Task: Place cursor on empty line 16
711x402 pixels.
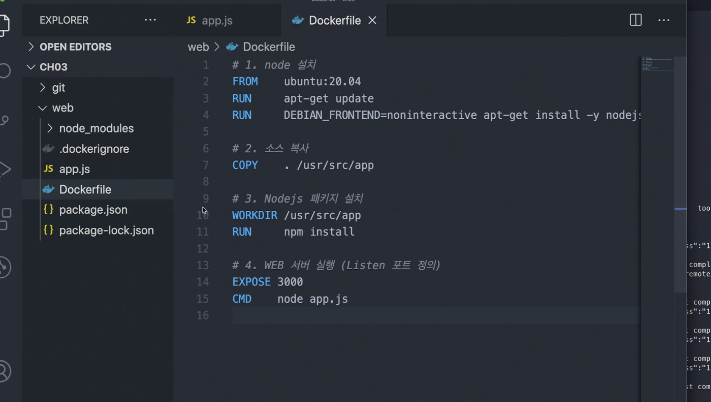Action: pos(435,315)
